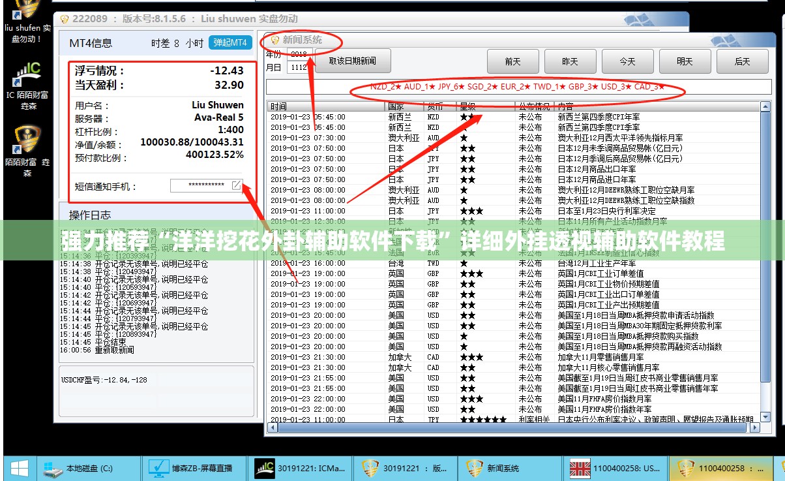Click the 星级 column header
This screenshot has width=785, height=481.
click(x=485, y=106)
